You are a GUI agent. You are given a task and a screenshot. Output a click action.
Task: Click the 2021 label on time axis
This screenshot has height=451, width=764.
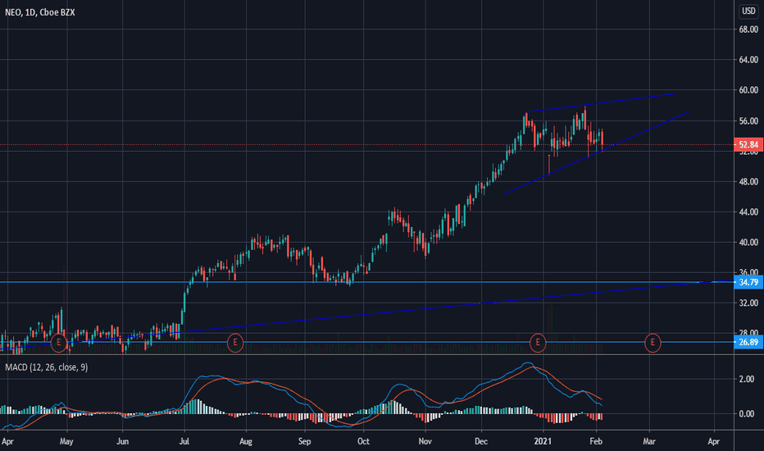[x=543, y=441]
